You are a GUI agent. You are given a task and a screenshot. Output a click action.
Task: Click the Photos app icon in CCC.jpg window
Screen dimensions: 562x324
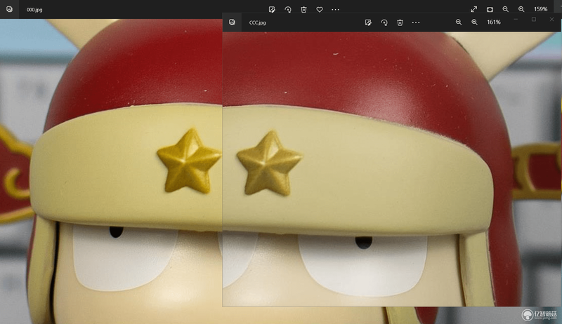[x=232, y=22]
